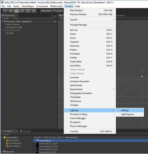
Task: Click the Animator tab behind menu
Action: click(120, 15)
